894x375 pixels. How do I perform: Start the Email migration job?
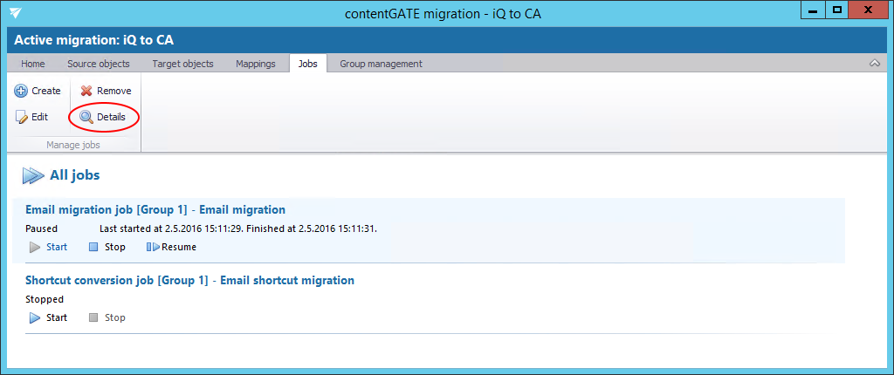pos(36,247)
